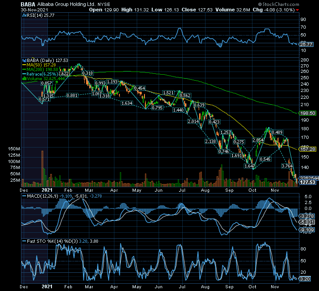The image size is (319, 291).
Task: Click the green MA(200) legend line swatch
Action: click(x=24, y=70)
